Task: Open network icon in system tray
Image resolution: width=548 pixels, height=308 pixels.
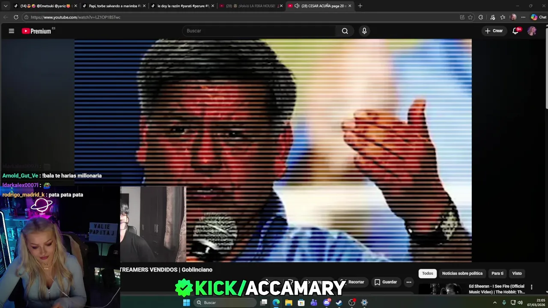Action: pos(512,302)
